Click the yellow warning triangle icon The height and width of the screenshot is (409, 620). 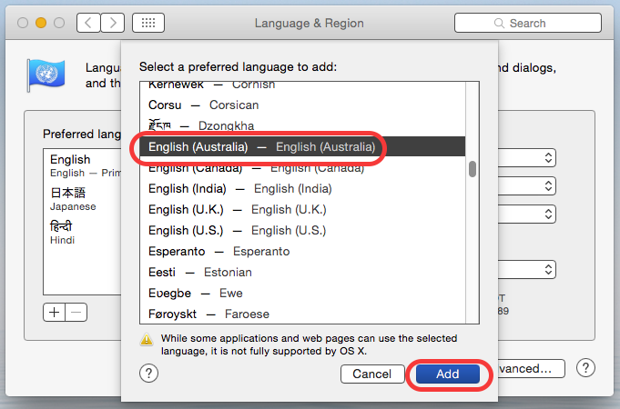(x=146, y=339)
